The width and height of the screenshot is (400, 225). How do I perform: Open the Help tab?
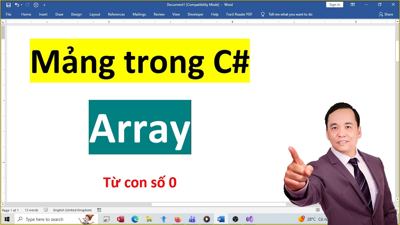pyautogui.click(x=215, y=14)
